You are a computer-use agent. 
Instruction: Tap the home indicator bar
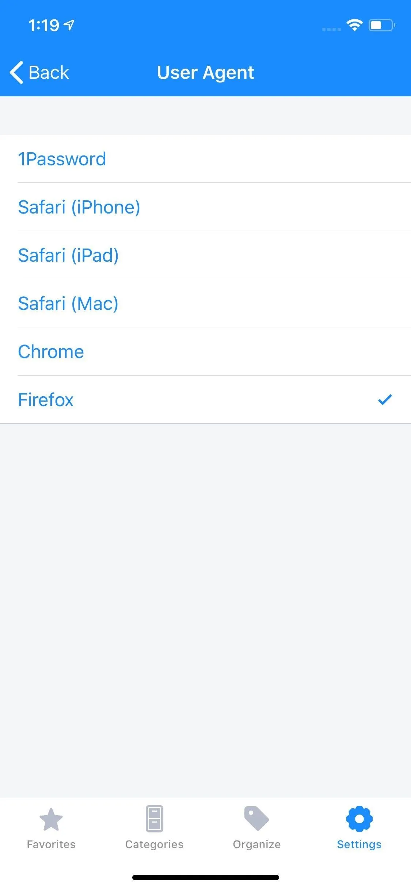click(x=206, y=877)
